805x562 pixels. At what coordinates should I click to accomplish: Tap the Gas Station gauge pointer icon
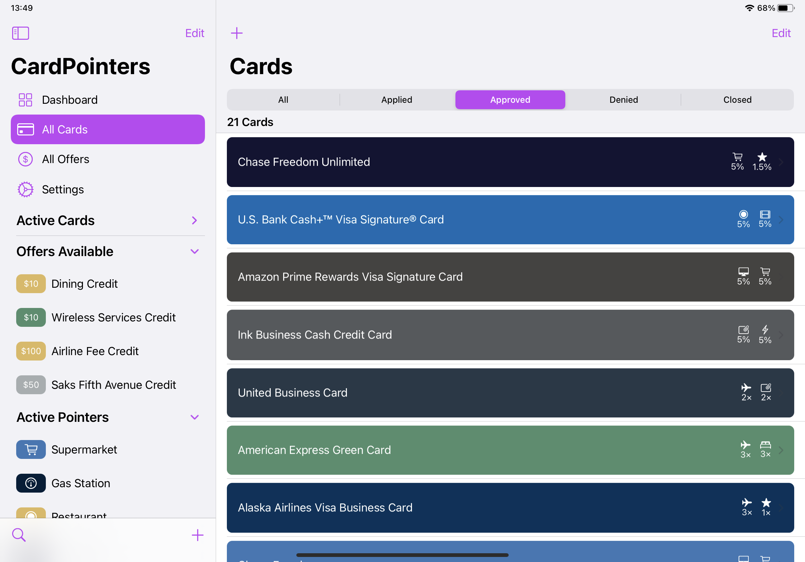[31, 483]
